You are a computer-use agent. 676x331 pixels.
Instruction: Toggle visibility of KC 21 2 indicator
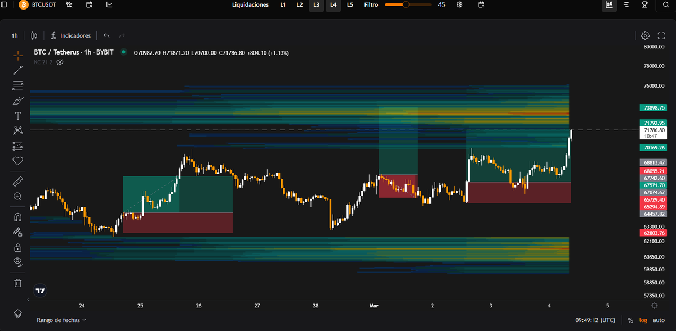coord(60,62)
